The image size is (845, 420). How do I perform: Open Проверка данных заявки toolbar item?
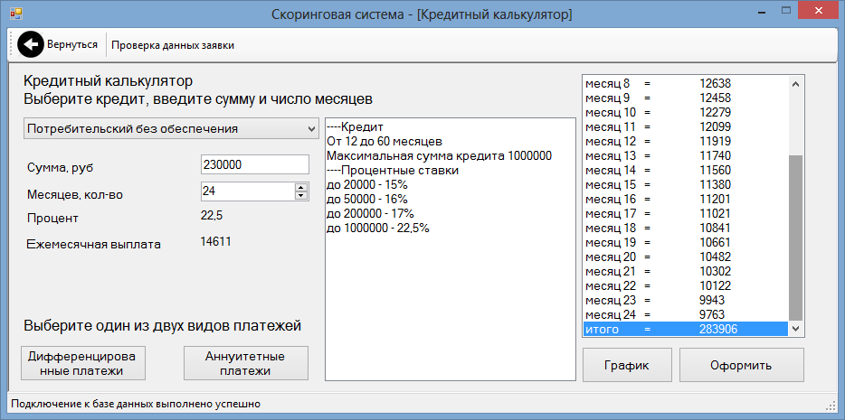click(x=173, y=45)
